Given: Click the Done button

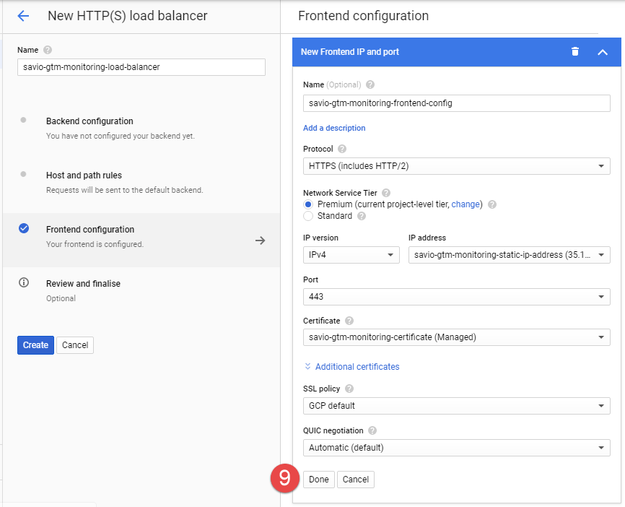Looking at the screenshot, I should coord(318,480).
